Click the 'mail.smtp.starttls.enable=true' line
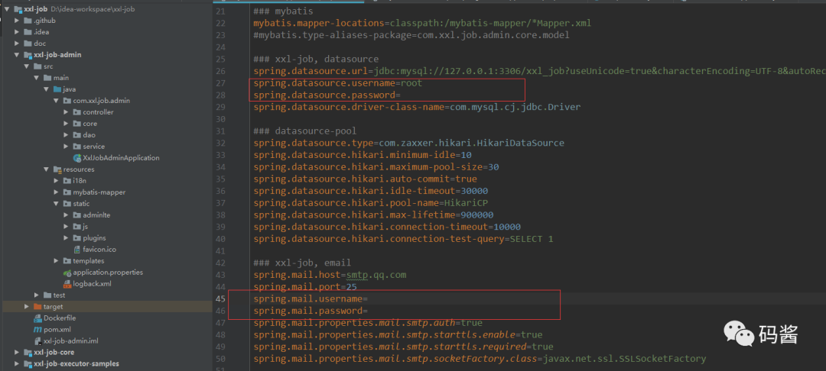Image resolution: width=826 pixels, height=371 pixels. [398, 335]
